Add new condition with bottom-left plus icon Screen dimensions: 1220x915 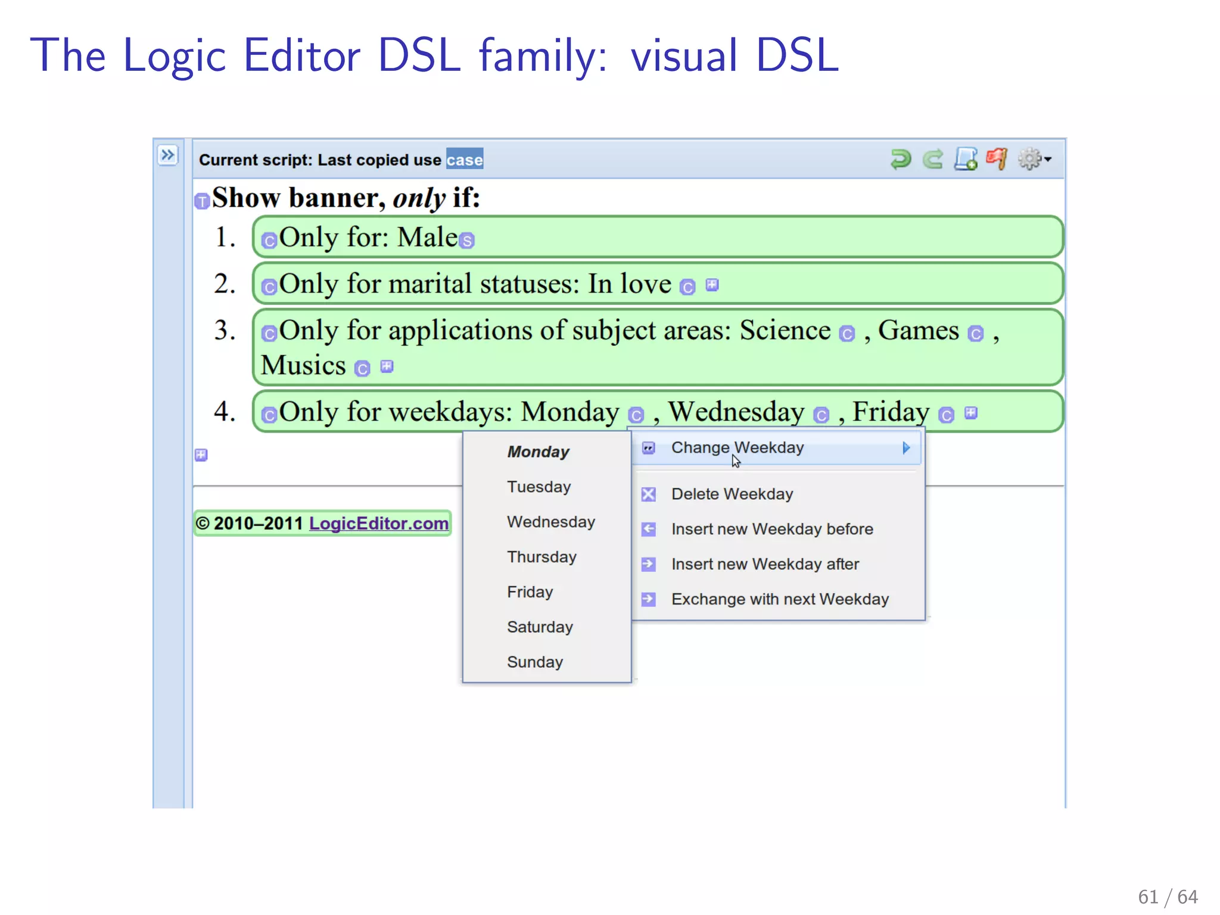201,455
